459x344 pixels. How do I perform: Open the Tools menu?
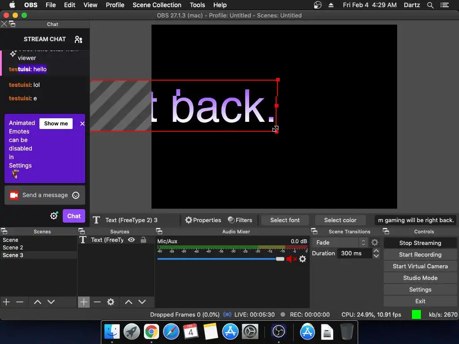[x=197, y=5]
